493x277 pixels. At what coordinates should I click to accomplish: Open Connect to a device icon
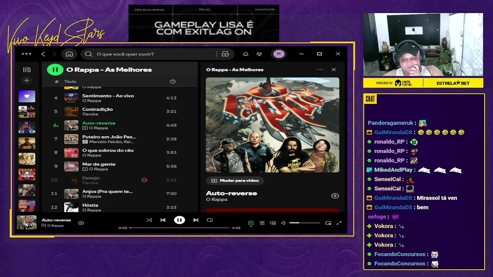coord(273,223)
